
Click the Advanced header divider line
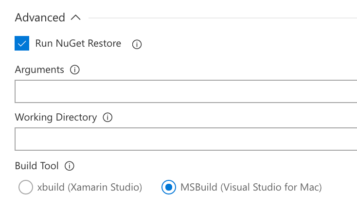coord(223,18)
